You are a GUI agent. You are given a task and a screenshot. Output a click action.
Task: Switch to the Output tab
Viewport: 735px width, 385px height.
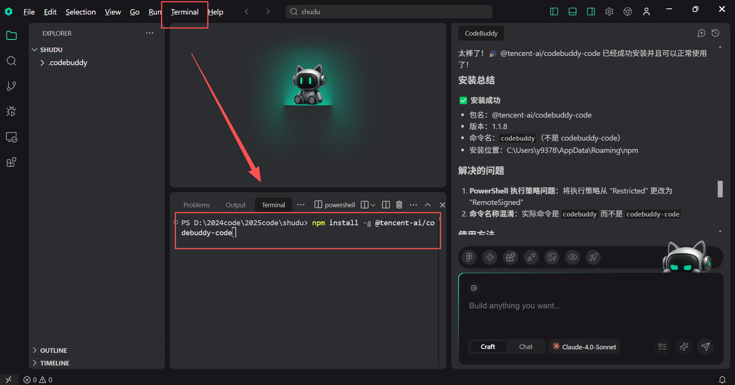(236, 205)
